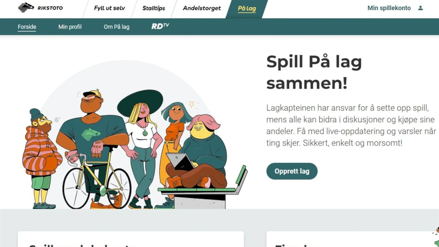Click the Opprett lag button
Image resolution: width=439 pixels, height=247 pixels.
[292, 171]
